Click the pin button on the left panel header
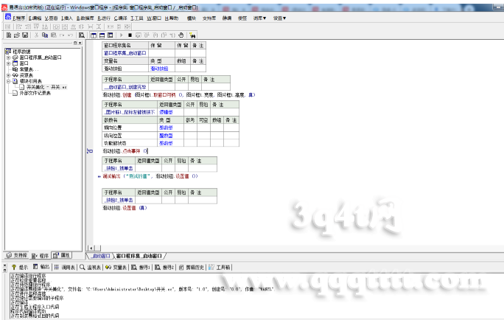Image resolution: width=504 pixels, height=320 pixels. (75, 43)
